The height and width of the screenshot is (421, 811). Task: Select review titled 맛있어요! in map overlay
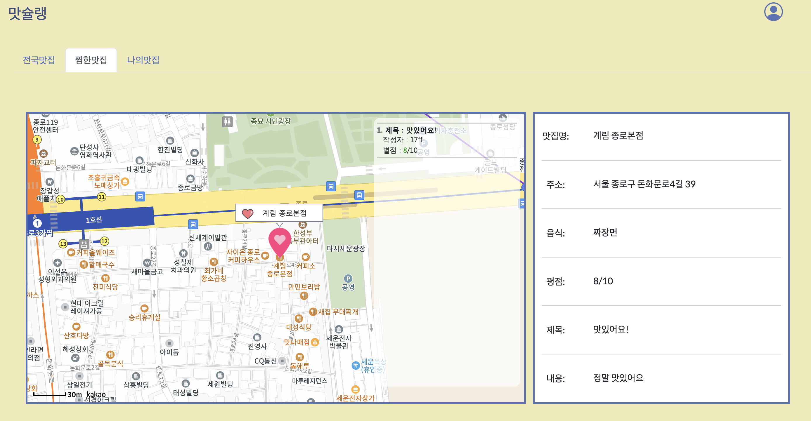coord(406,130)
